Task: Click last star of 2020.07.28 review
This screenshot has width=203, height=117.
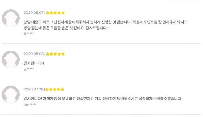Action: pos(62,89)
